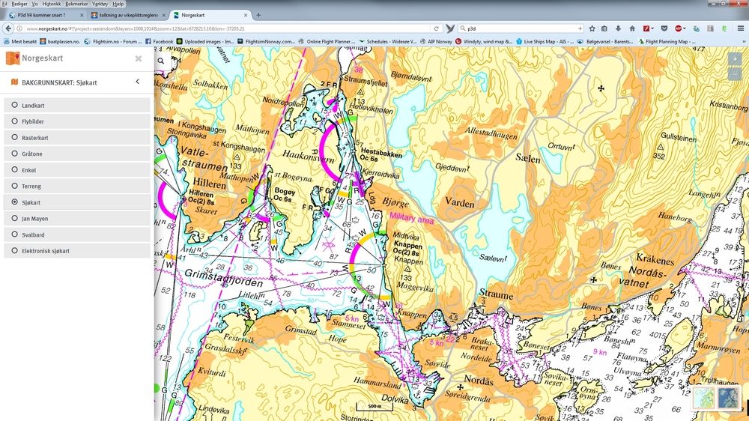This screenshot has height=421, width=749.
Task: Click the Norgeskart logo icon
Action: (13, 58)
